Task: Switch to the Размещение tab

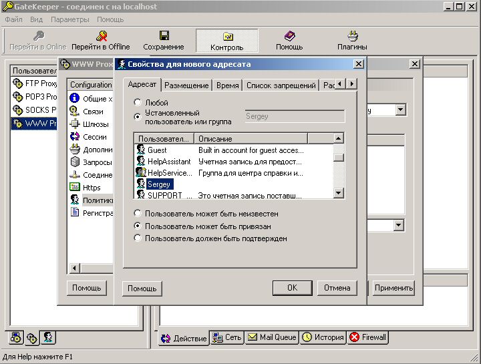Action: [186, 85]
